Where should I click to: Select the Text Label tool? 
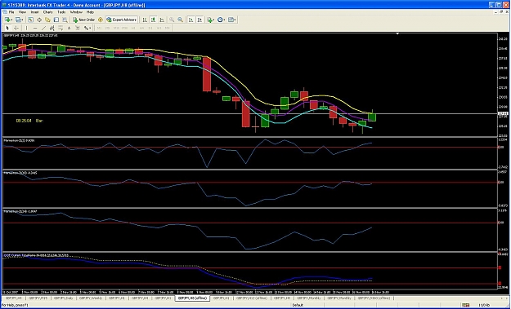(77, 29)
